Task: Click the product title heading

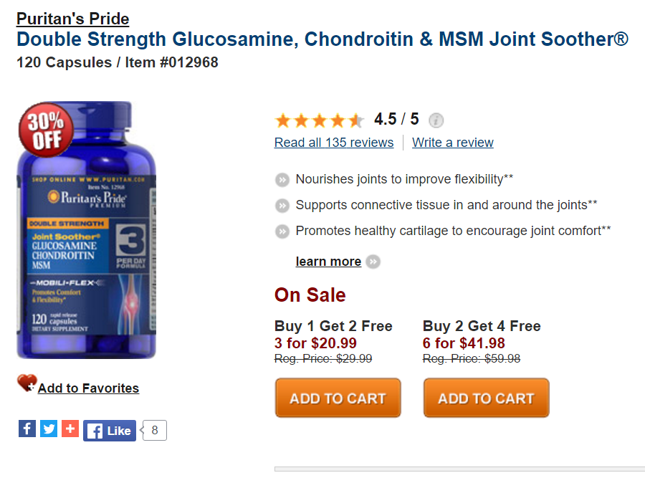Action: click(x=322, y=39)
